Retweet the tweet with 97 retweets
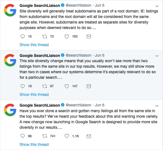This screenshot has height=150, width=163. (45, 86)
